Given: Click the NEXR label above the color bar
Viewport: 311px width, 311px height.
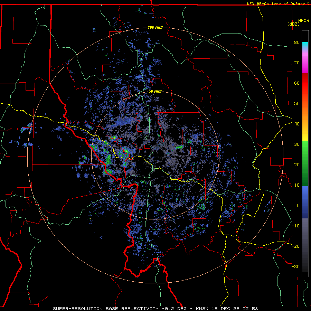Looking at the screenshot, I should (304, 21).
